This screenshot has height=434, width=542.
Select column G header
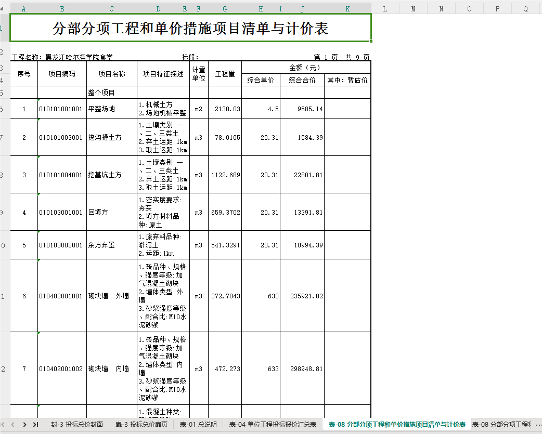point(225,9)
